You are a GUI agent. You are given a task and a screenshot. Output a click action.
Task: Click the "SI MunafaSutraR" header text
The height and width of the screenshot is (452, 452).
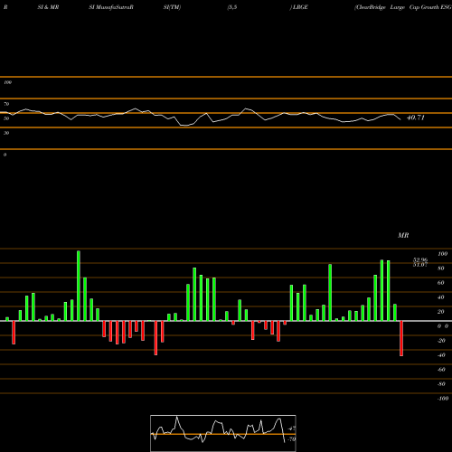(111, 7)
